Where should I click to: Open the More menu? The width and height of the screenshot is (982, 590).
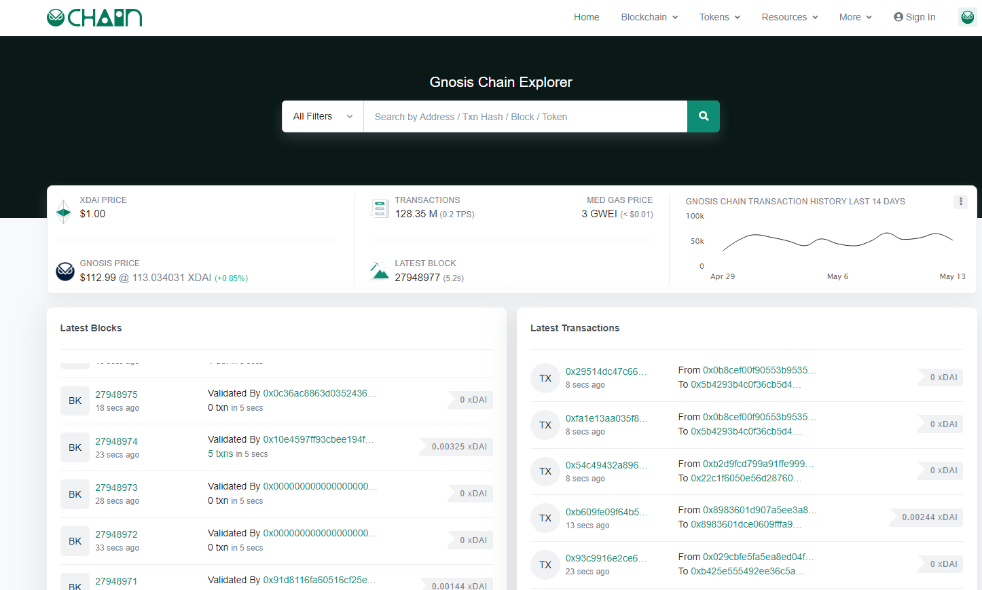(855, 17)
